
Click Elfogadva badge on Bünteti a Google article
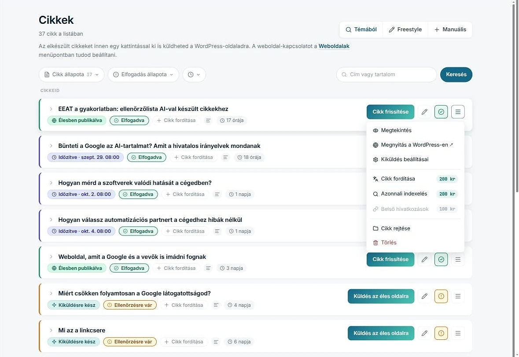[147, 157]
